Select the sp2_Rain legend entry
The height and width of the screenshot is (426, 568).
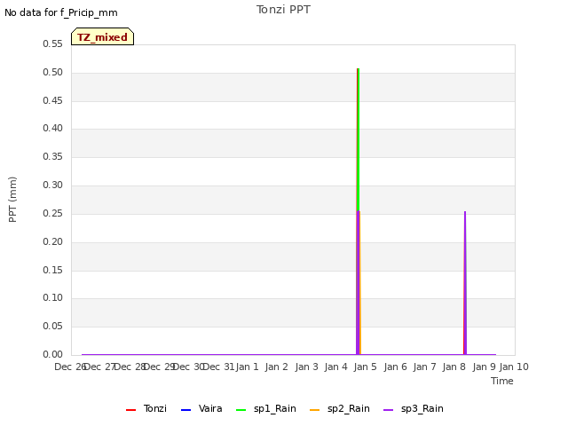click(340, 408)
